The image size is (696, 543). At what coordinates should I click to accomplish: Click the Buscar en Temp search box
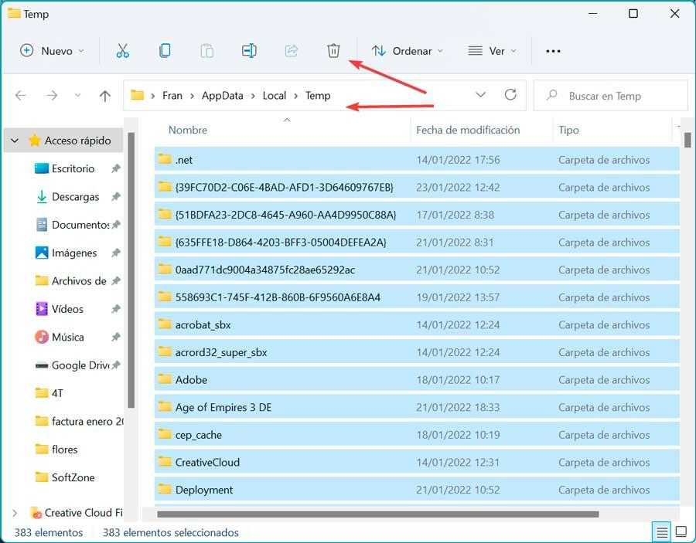pyautogui.click(x=610, y=96)
